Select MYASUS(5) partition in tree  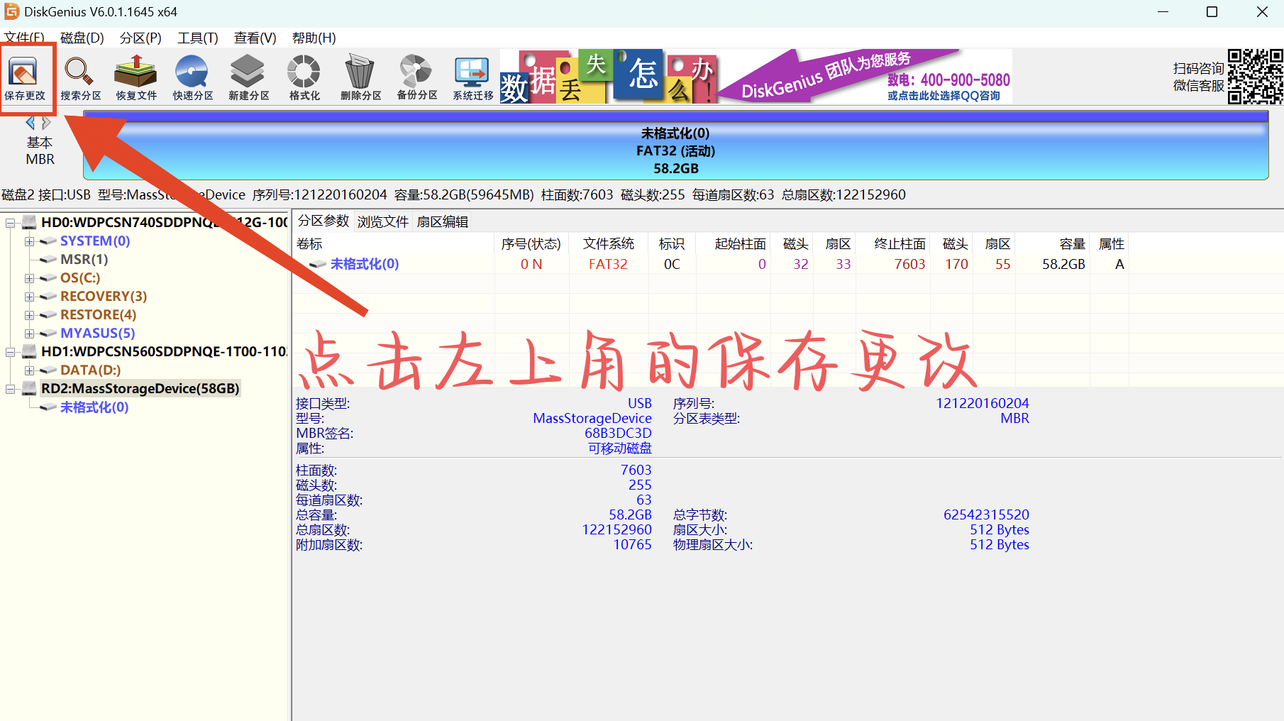(98, 334)
